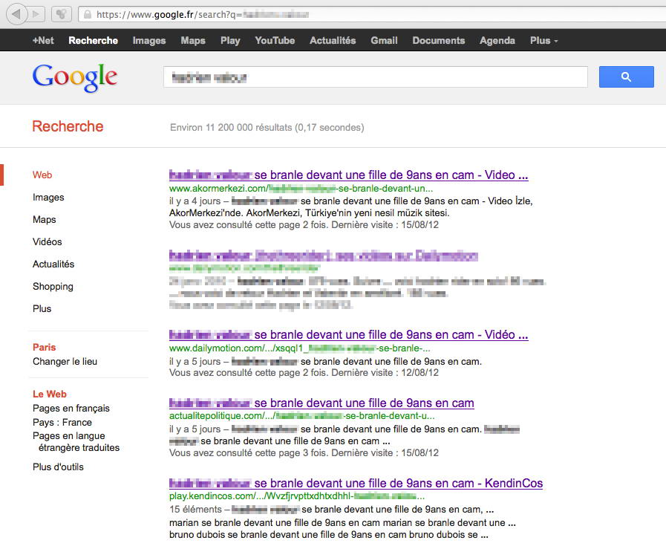Filter by 'Pays : France'
666x549 pixels.
coord(62,423)
